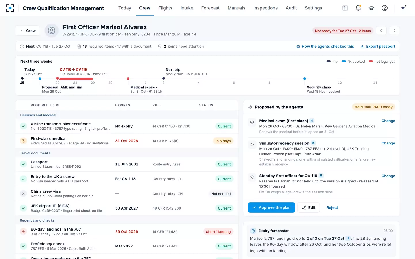Click the Standby first officer people icon
This screenshot has width=415, height=259.
(x=252, y=177)
